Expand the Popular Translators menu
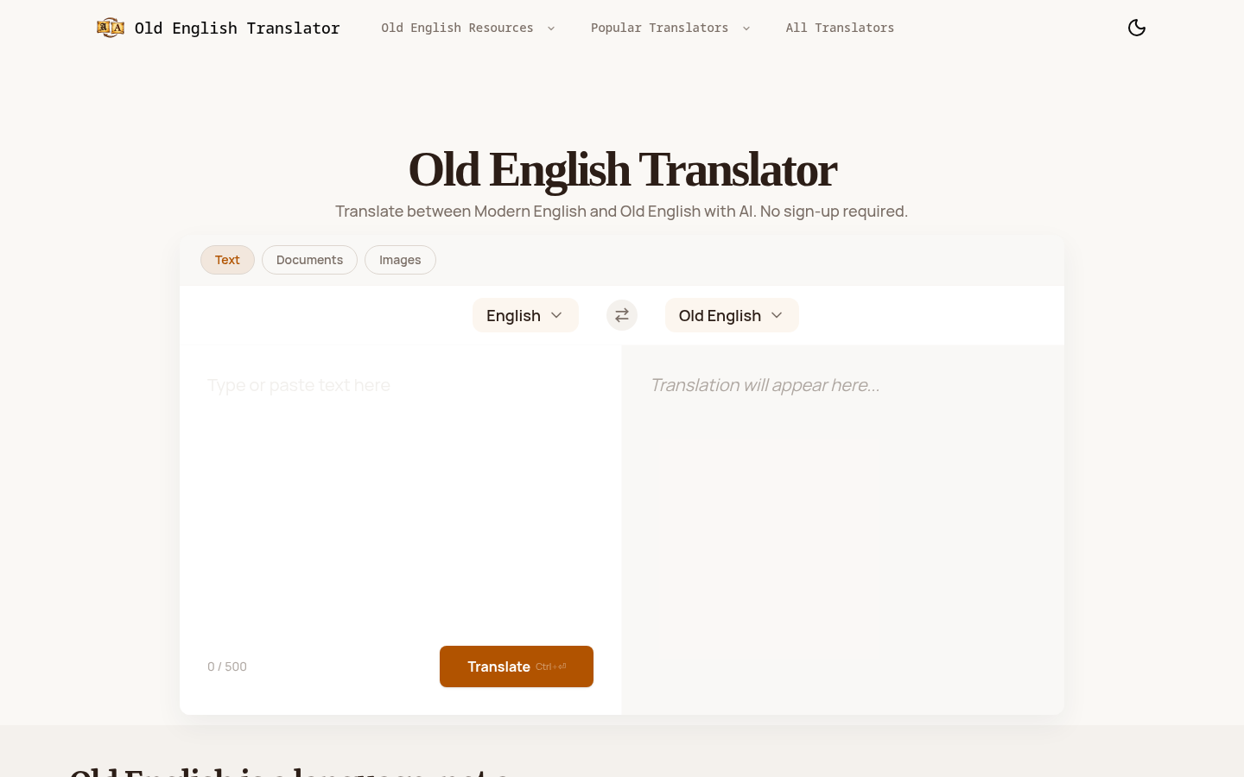The width and height of the screenshot is (1244, 777). tap(670, 28)
